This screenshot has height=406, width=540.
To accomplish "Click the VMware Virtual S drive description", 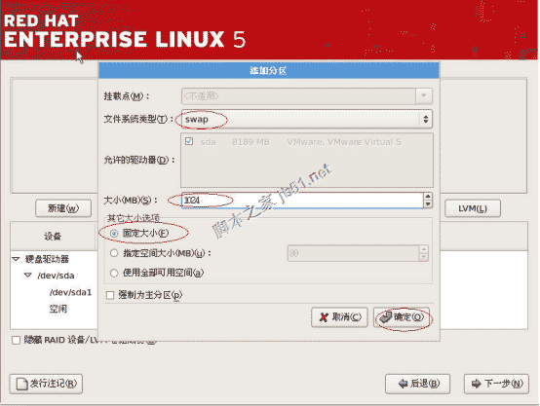I will pyautogui.click(x=344, y=142).
